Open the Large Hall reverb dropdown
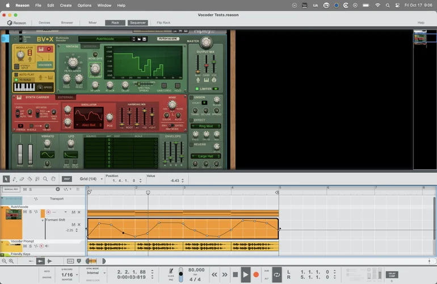 pos(205,156)
